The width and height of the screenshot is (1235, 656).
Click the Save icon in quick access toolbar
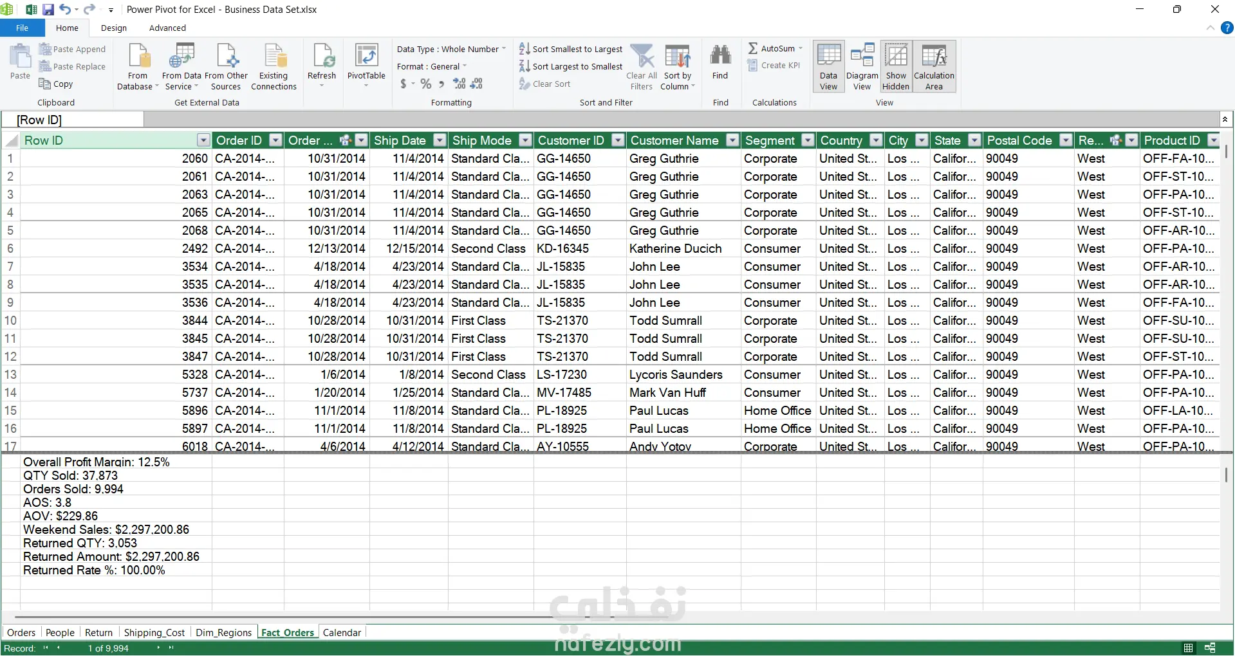pos(48,9)
